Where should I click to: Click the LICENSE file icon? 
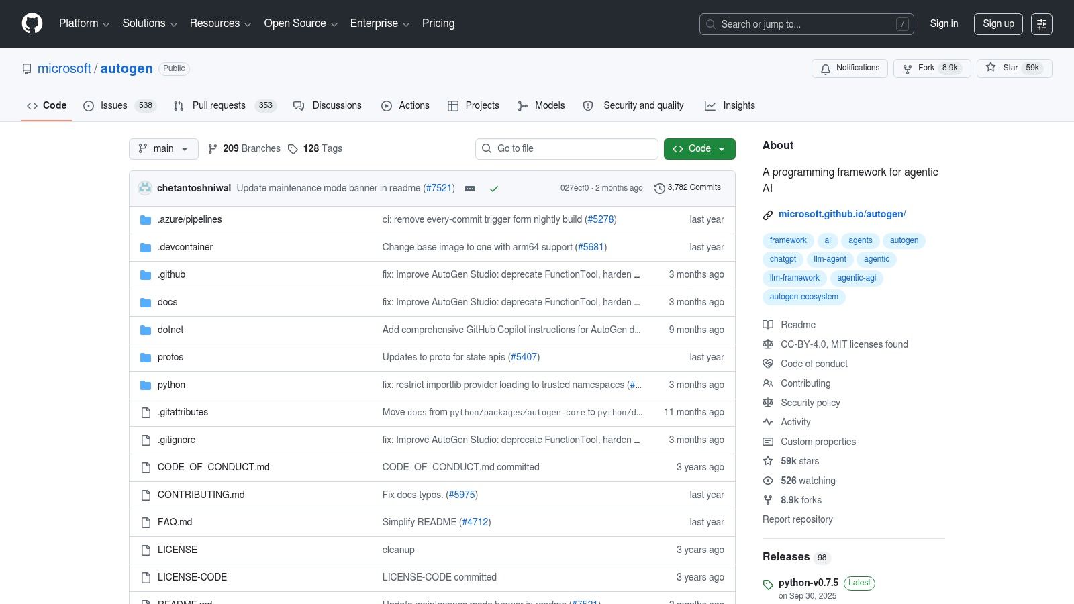click(x=146, y=550)
